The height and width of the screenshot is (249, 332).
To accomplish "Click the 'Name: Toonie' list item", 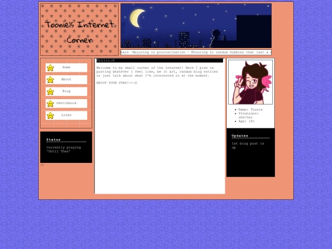I will (x=250, y=109).
